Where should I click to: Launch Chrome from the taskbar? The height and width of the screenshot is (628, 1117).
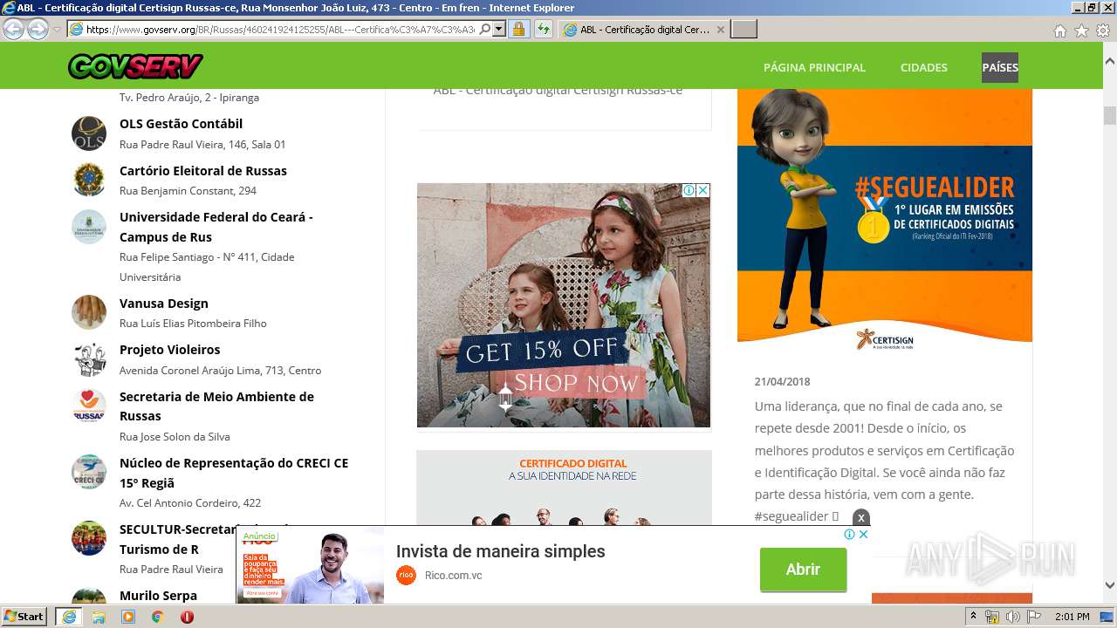coord(158,617)
